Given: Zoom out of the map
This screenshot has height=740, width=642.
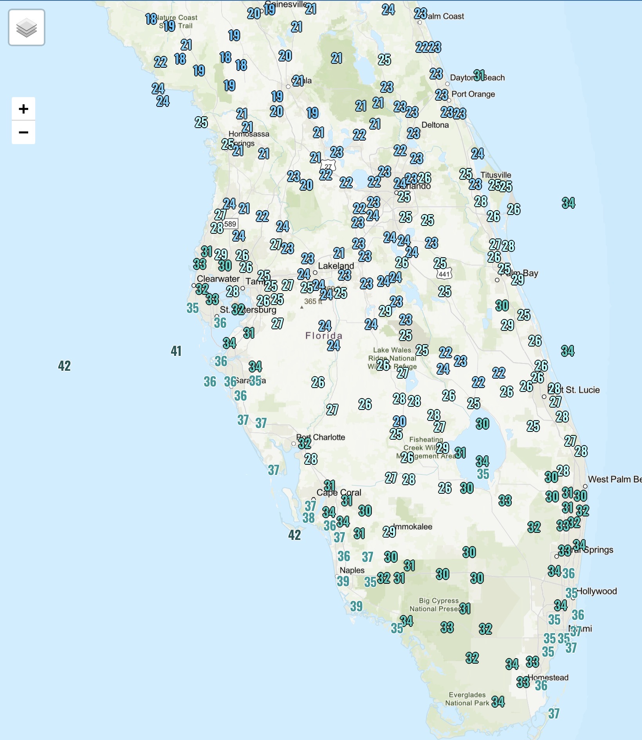Looking at the screenshot, I should (23, 132).
